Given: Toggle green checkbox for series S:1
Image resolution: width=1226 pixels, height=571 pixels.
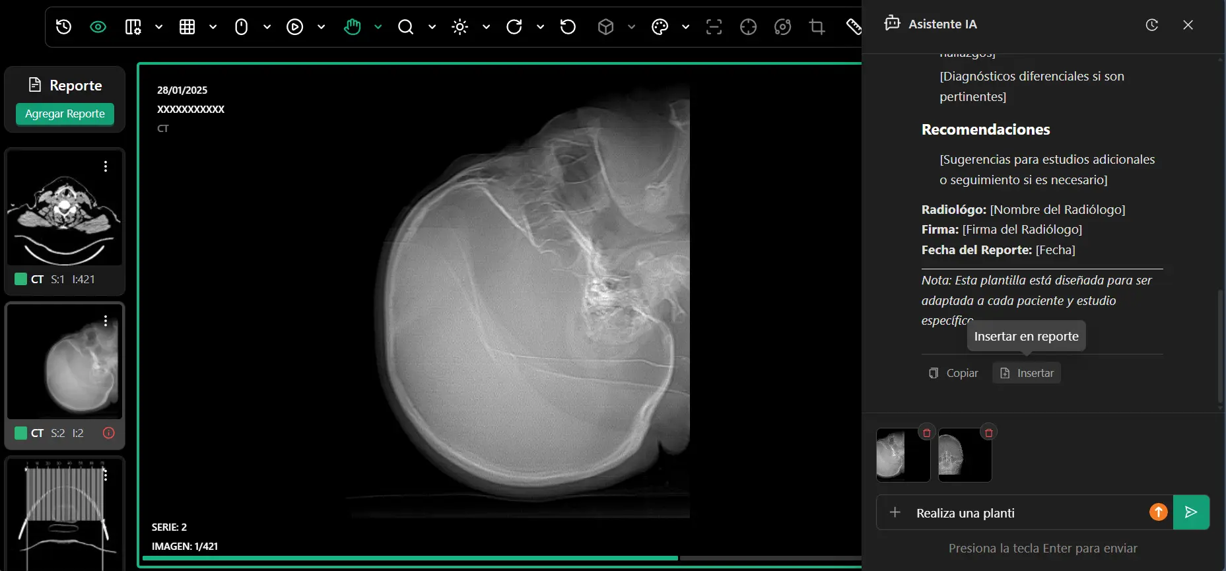Looking at the screenshot, I should (20, 279).
